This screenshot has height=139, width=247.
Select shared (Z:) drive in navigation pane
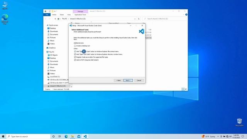(x=58, y=86)
